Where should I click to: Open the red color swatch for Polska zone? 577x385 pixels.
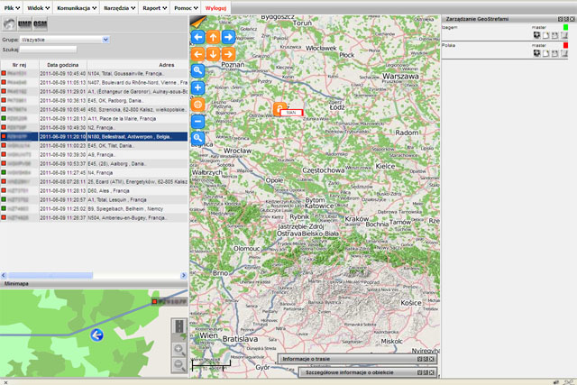[565, 45]
